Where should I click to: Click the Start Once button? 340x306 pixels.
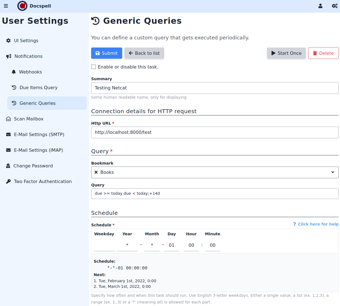point(286,53)
